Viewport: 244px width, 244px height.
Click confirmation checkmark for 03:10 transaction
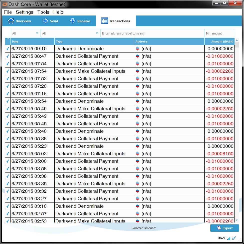click(x=8, y=206)
